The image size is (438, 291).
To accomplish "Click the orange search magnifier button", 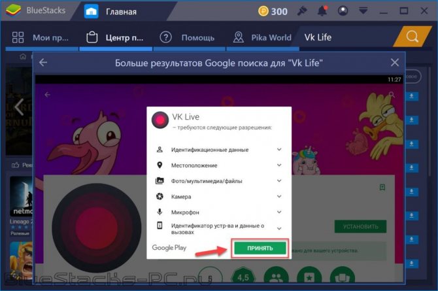I will tap(413, 37).
